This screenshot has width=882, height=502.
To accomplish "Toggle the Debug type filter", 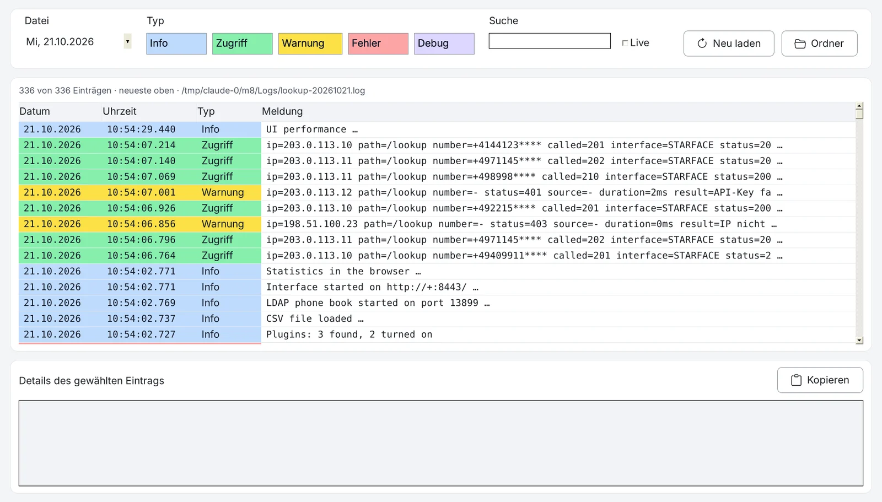I will tap(444, 44).
